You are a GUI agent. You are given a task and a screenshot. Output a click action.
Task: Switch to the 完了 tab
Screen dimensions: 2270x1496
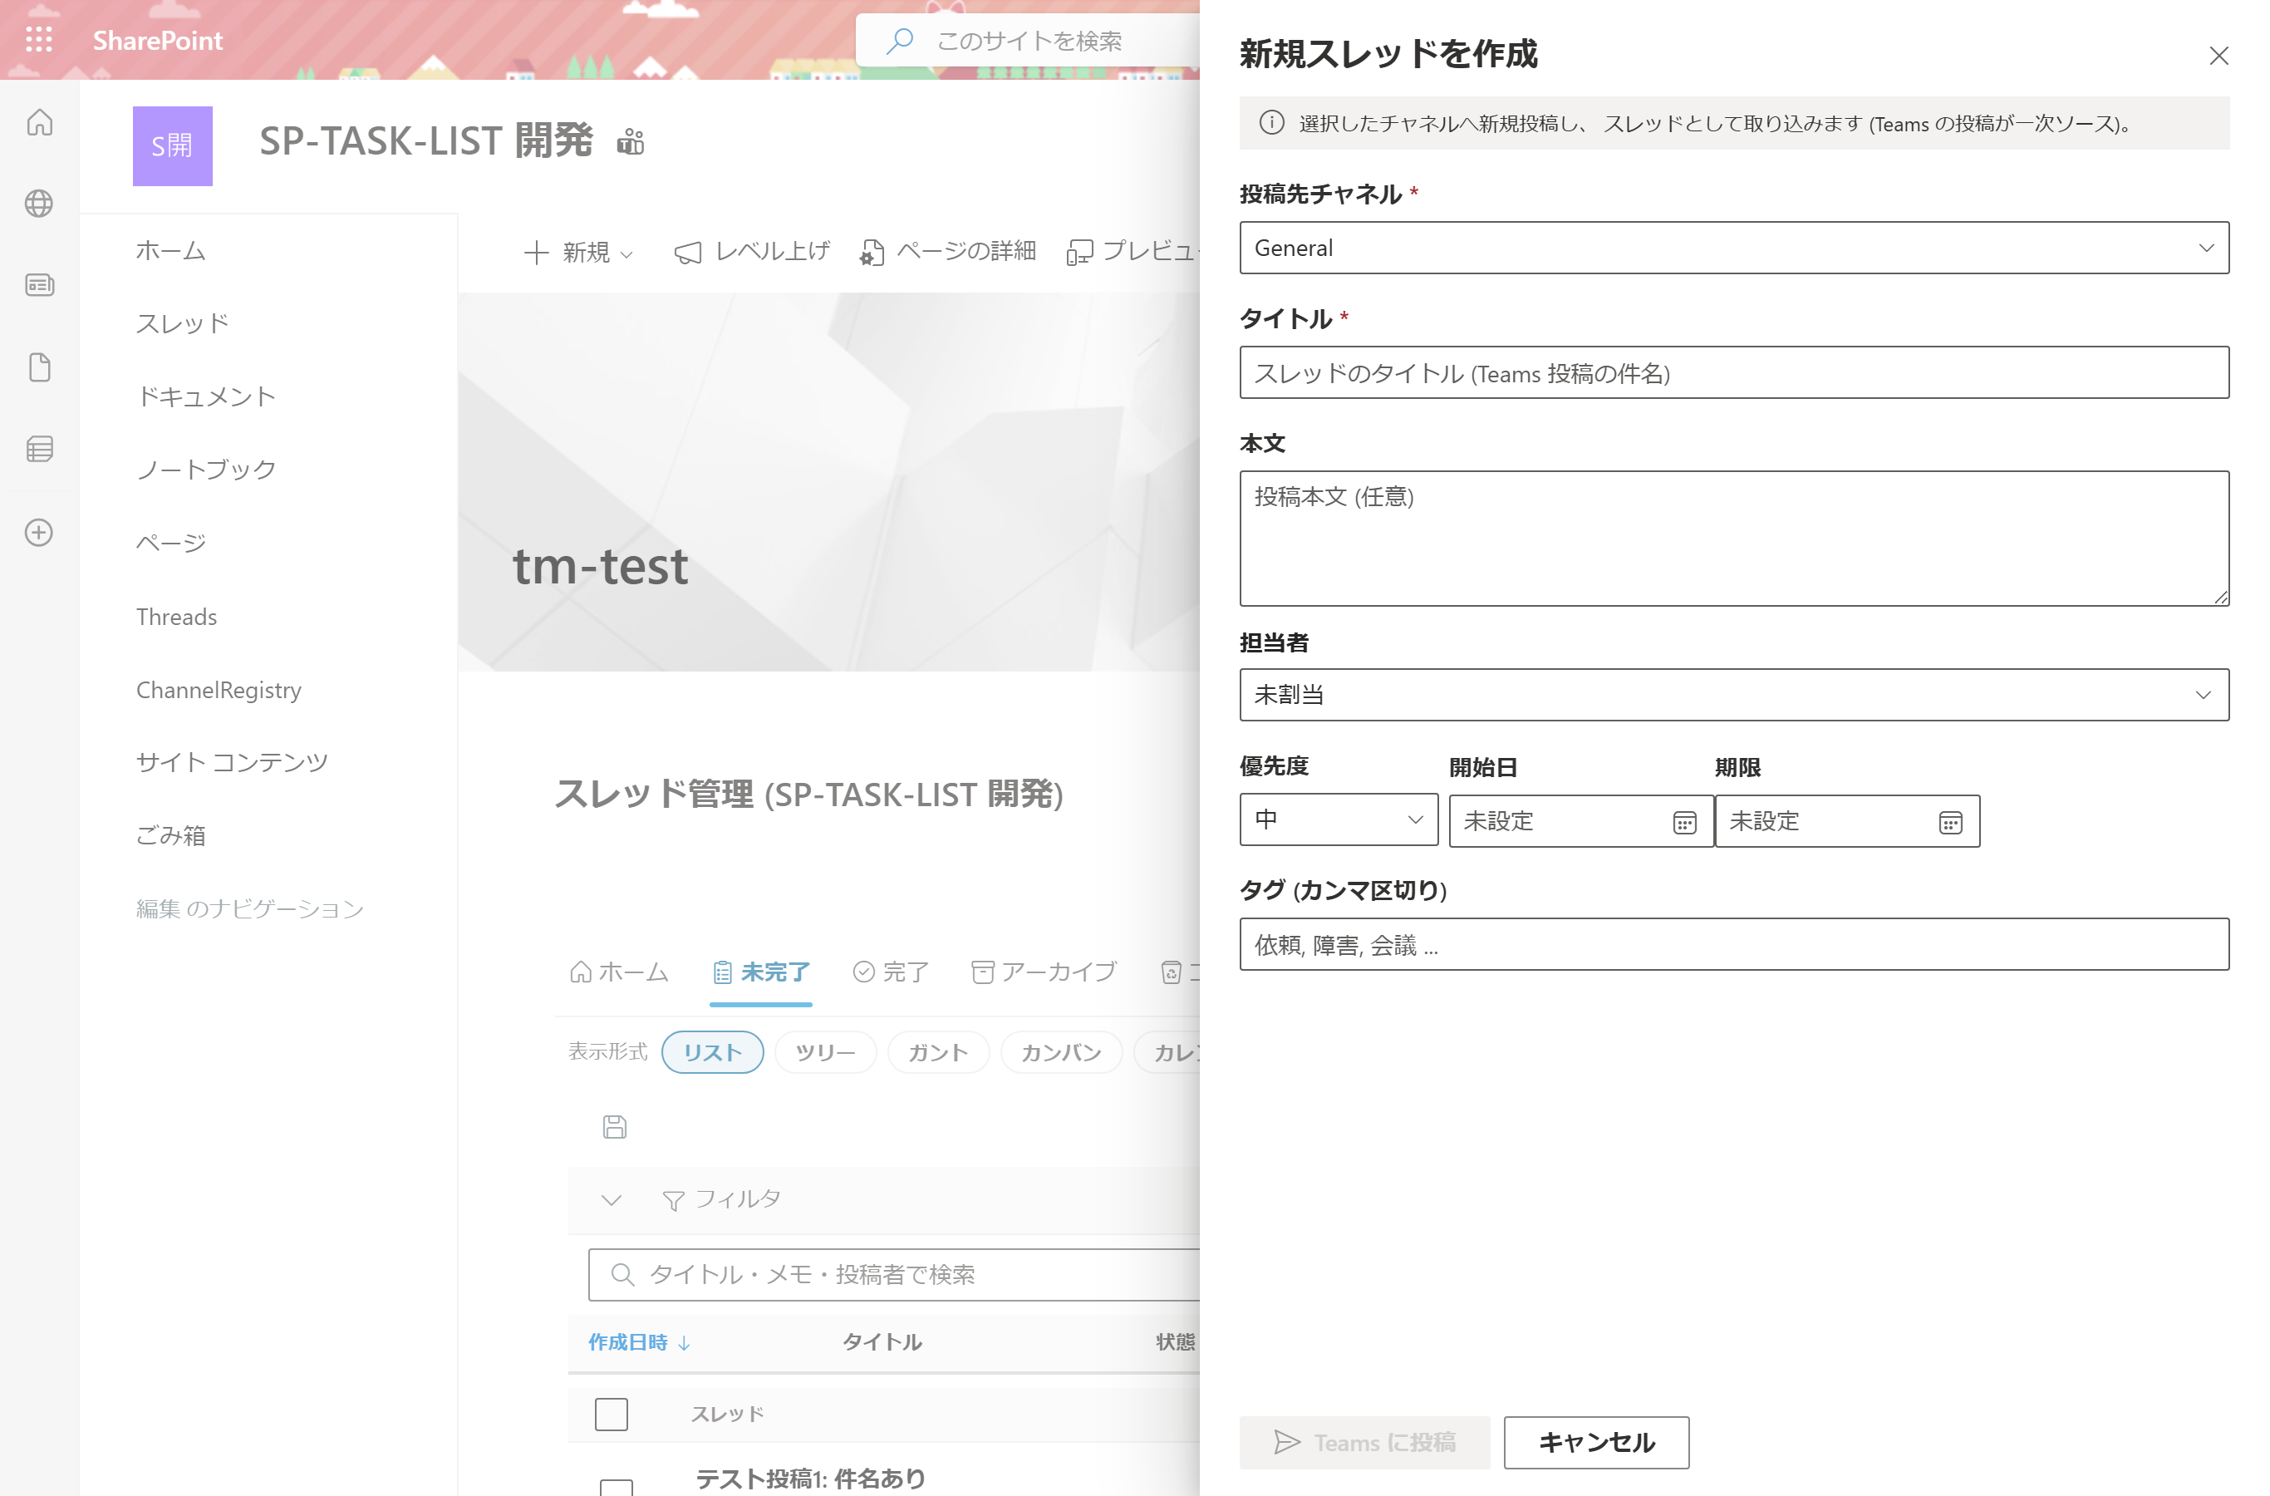tap(891, 972)
